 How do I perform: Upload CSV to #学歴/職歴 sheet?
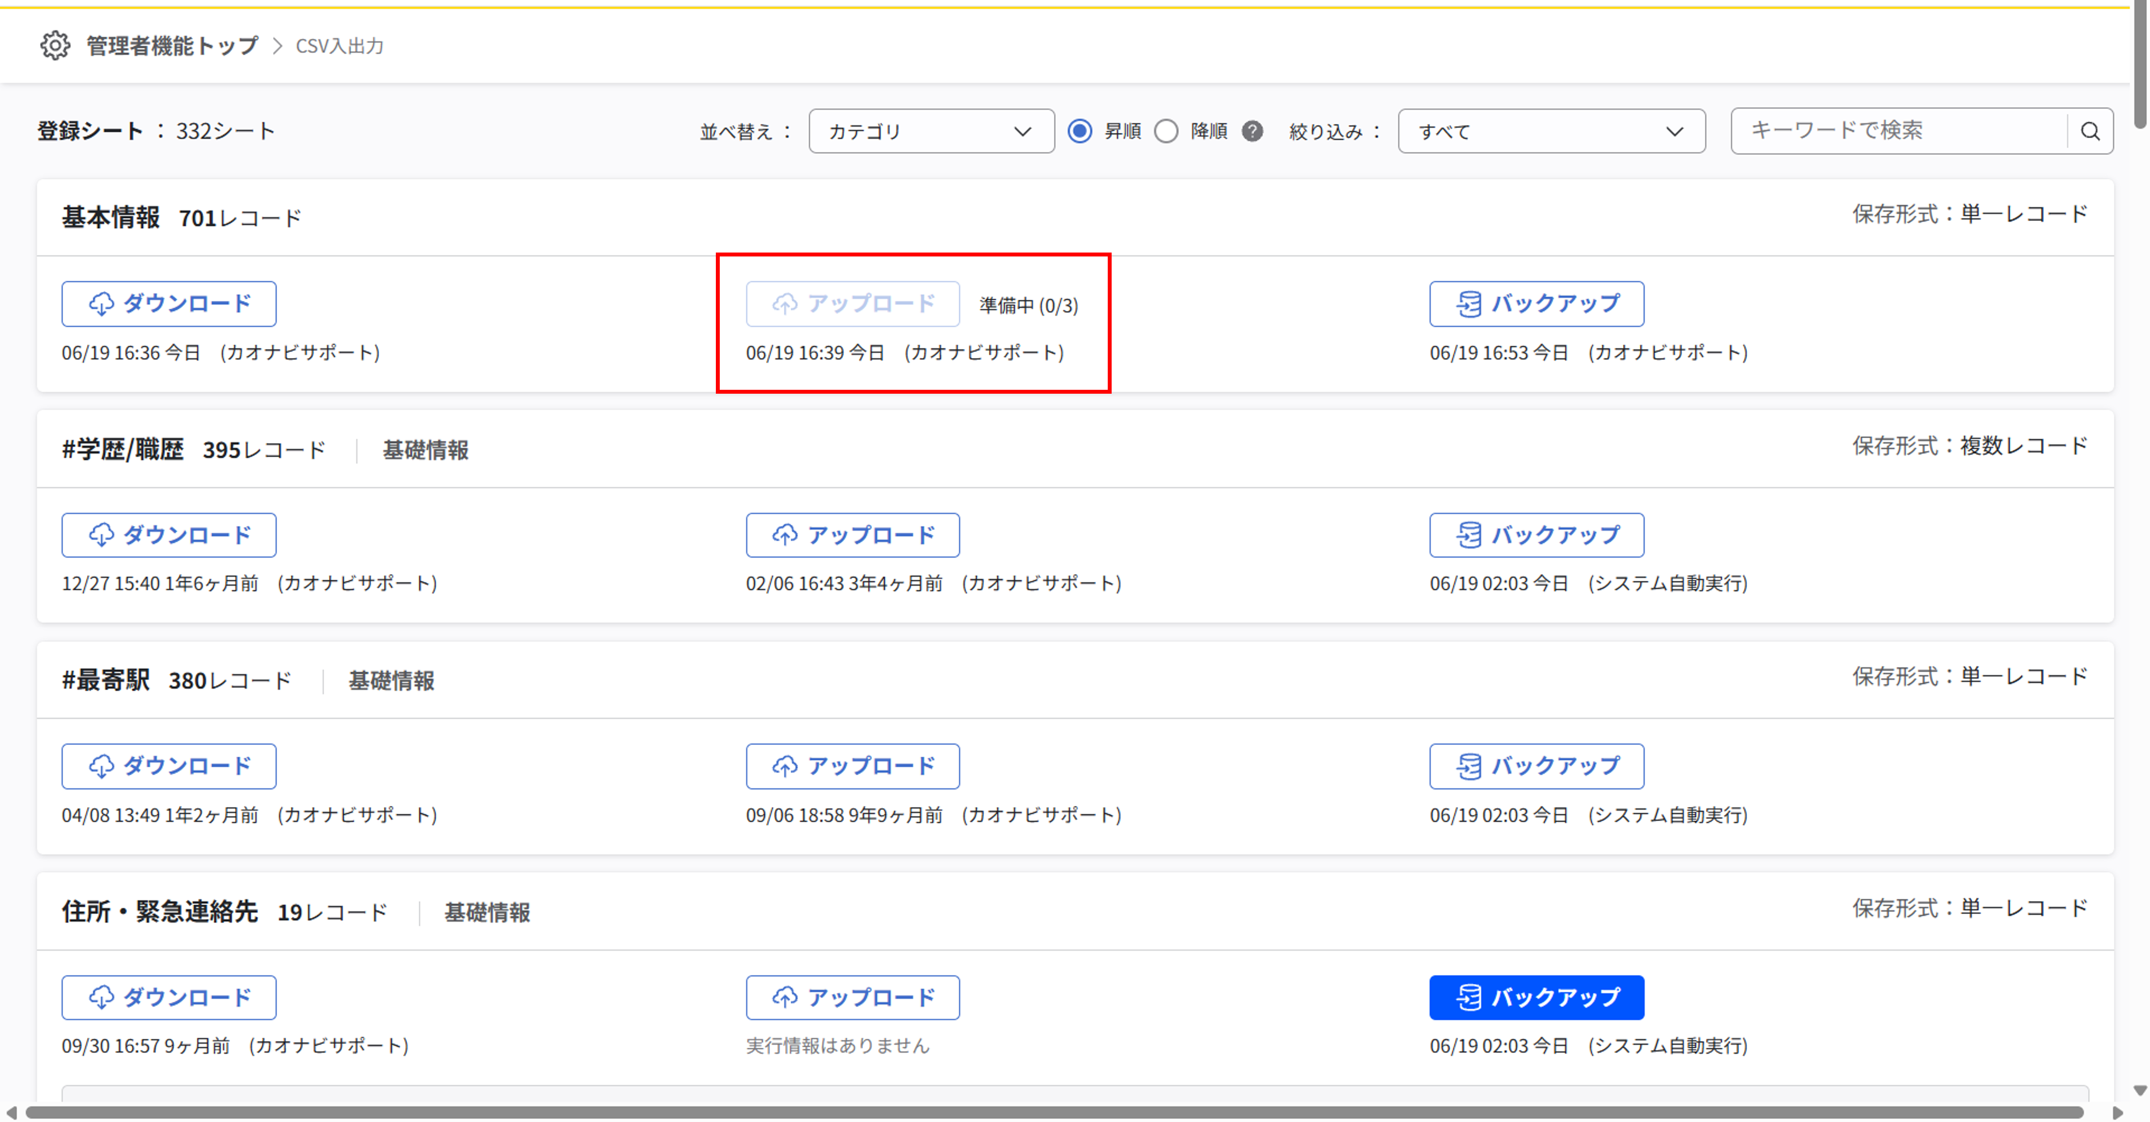[852, 535]
